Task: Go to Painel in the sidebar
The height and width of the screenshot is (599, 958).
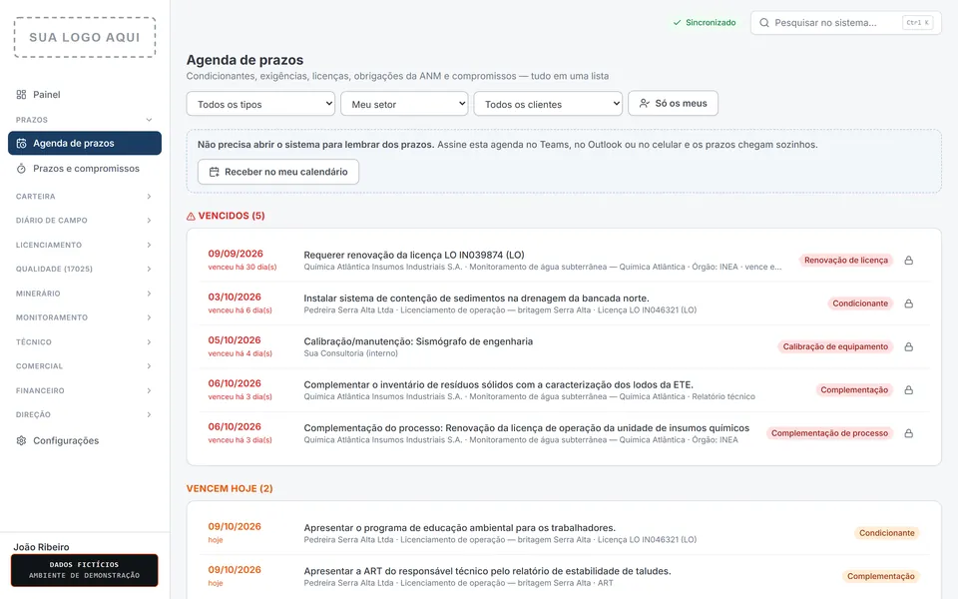Action: (84, 94)
